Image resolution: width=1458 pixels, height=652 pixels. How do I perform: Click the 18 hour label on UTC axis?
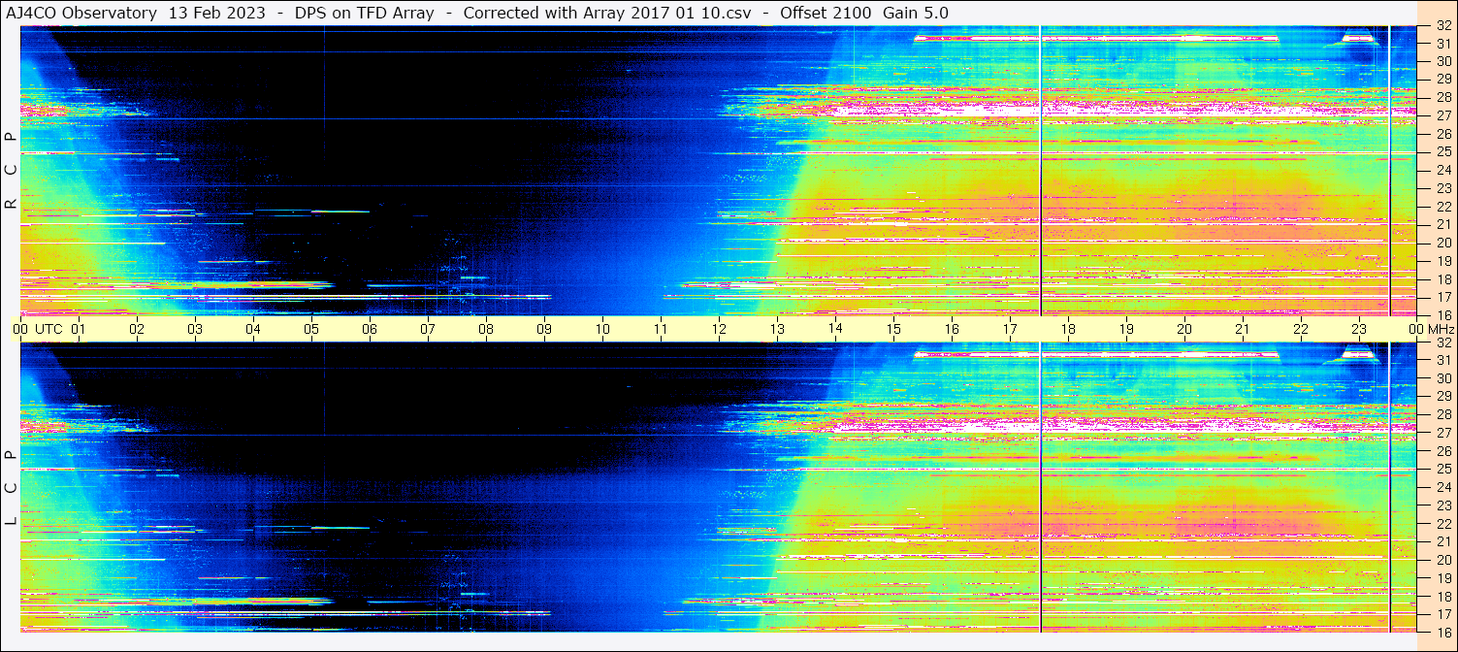click(1068, 329)
